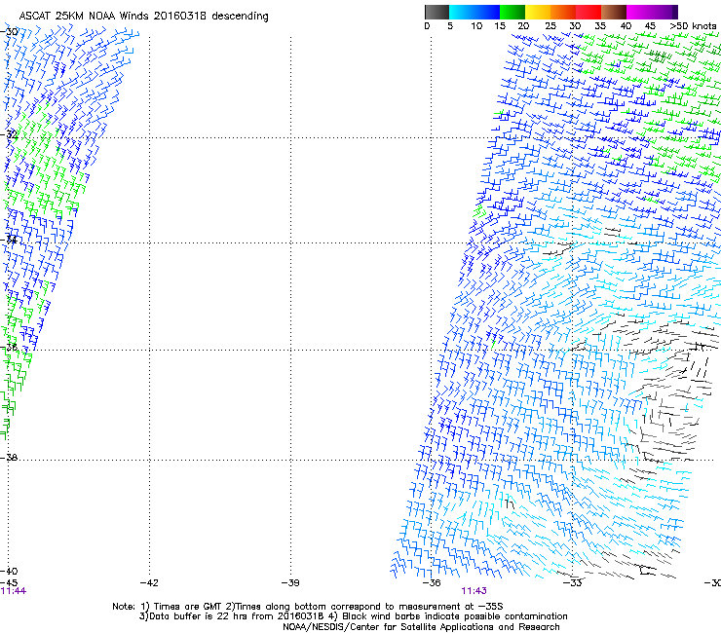721x633 pixels.
Task: Click the '5' legend scale label
Action: pyautogui.click(x=450, y=26)
